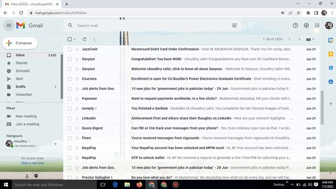Open search options filter icon
The width and height of the screenshot is (336, 189).
click(235, 26)
